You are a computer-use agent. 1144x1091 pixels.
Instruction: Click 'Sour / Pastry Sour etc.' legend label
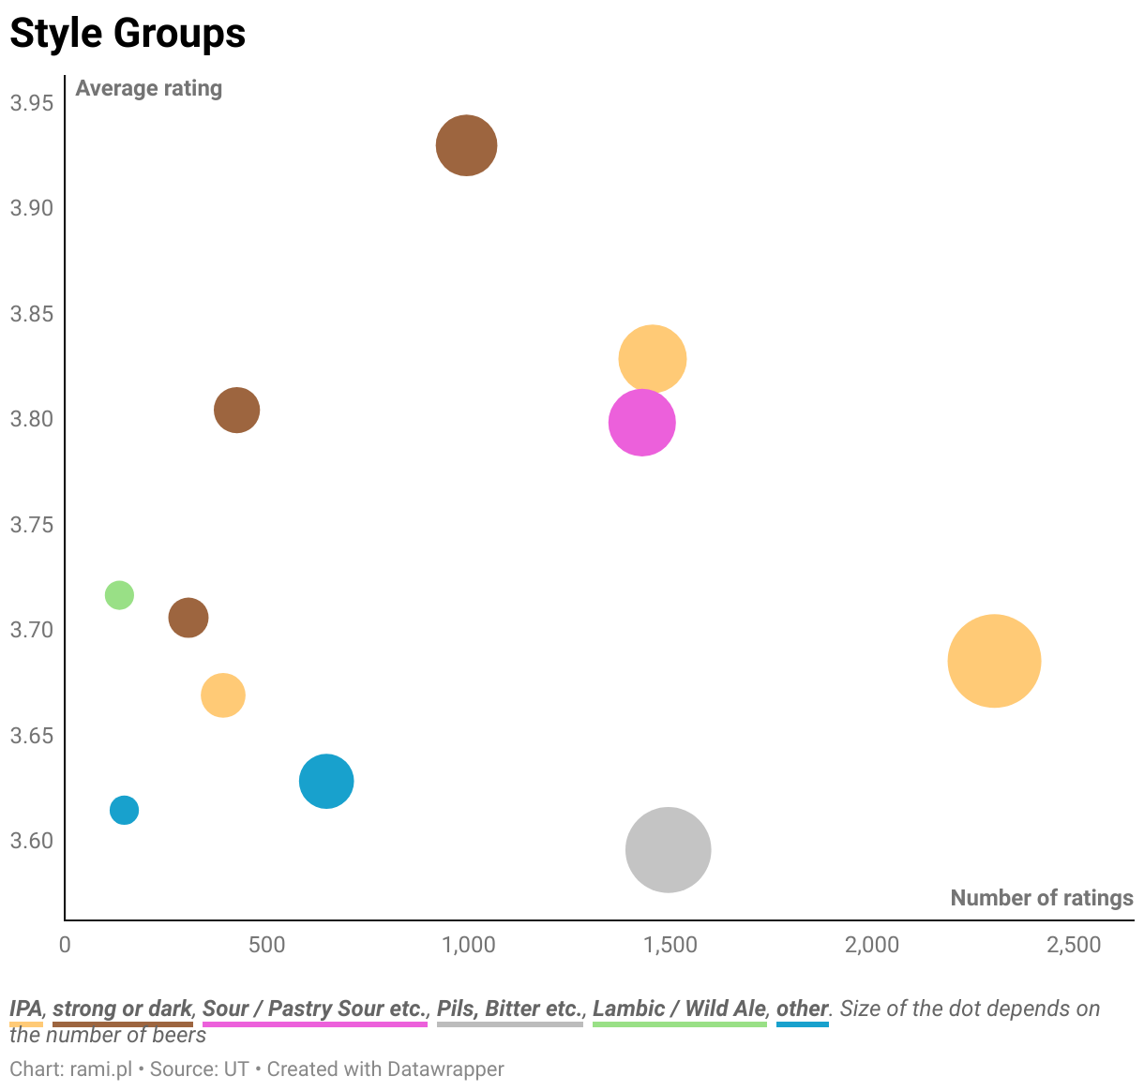[x=314, y=1009]
